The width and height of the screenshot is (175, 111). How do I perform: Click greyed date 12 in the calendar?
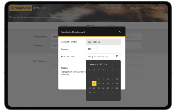click(117, 79)
